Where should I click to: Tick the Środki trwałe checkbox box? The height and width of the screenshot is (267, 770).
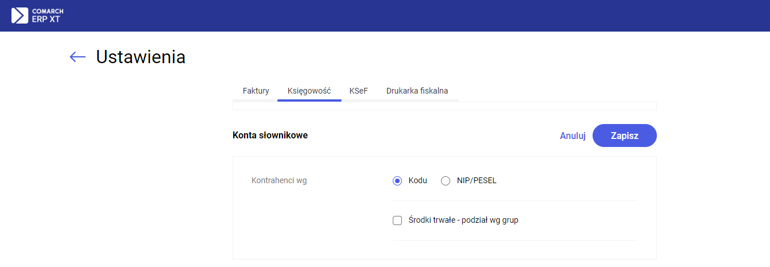tap(397, 220)
